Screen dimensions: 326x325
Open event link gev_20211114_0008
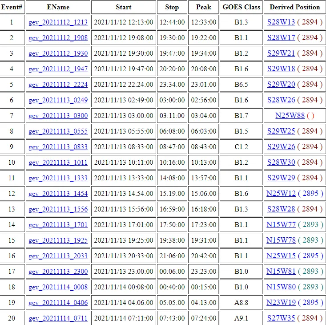coord(58,287)
